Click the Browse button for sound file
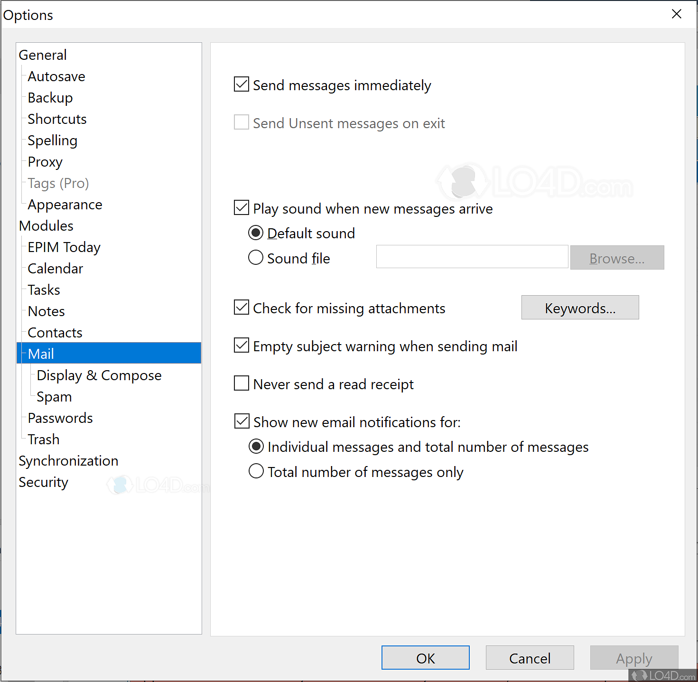This screenshot has height=682, width=698. [x=617, y=258]
